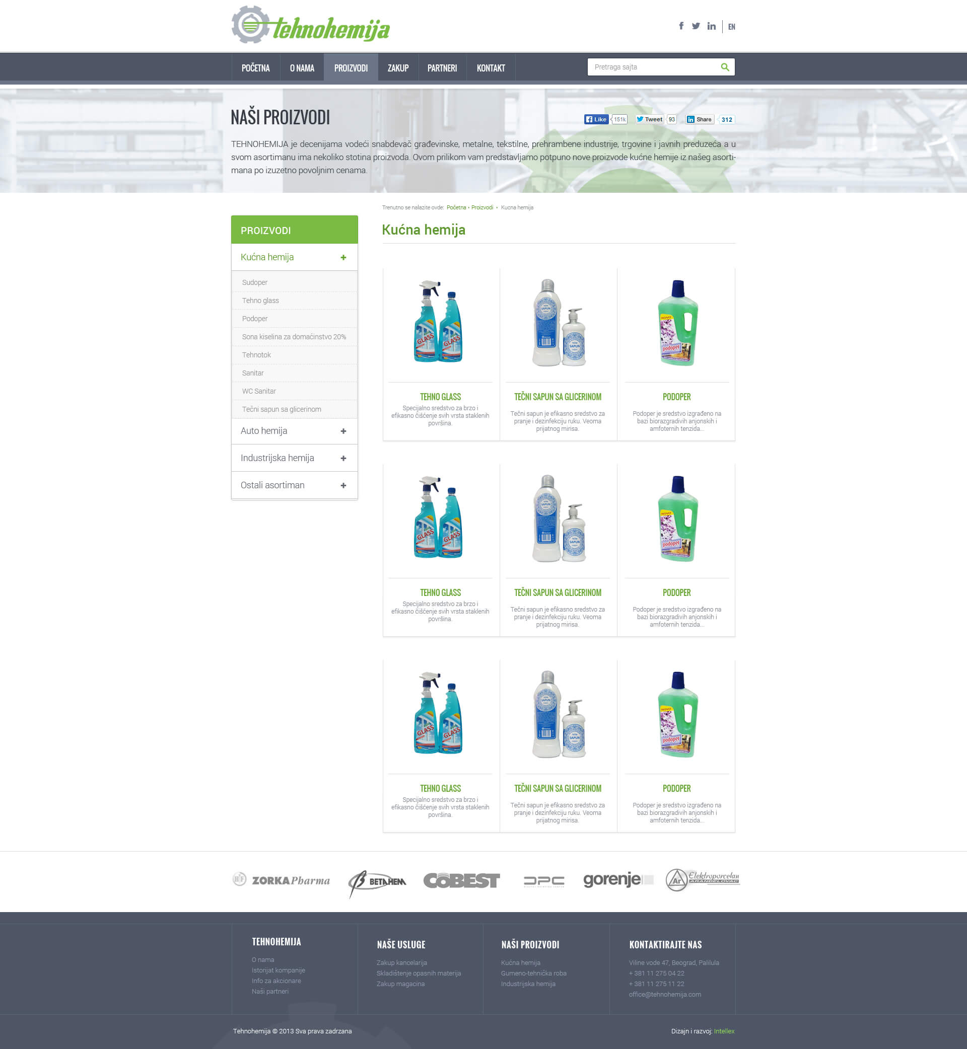Screen dimensions: 967x1049
Task: Open Podoper in the sidebar list
Action: click(254, 319)
